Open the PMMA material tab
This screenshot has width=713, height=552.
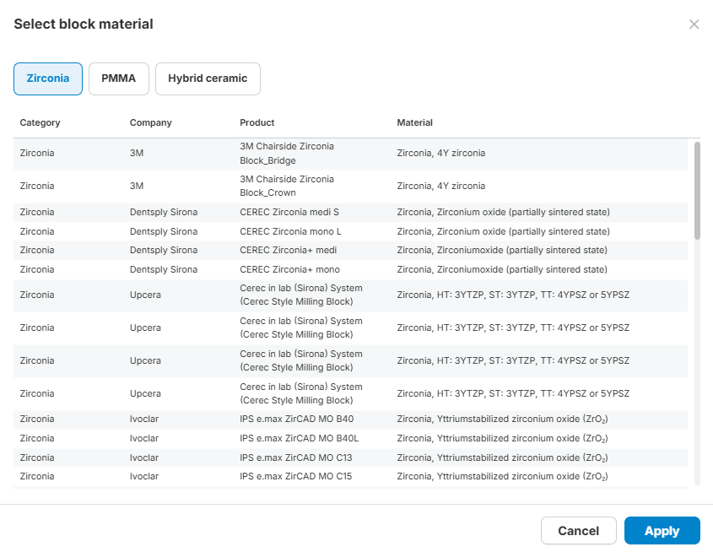tap(119, 78)
